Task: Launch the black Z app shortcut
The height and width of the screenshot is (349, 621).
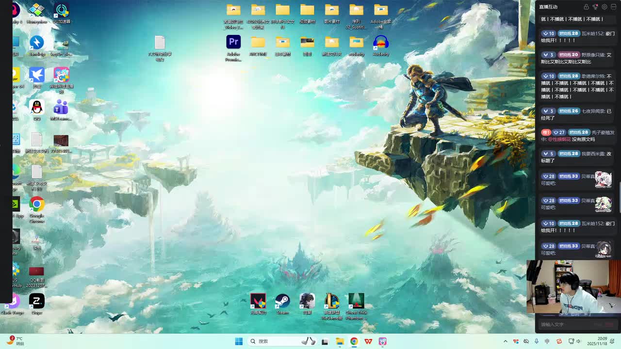Action: click(x=37, y=304)
